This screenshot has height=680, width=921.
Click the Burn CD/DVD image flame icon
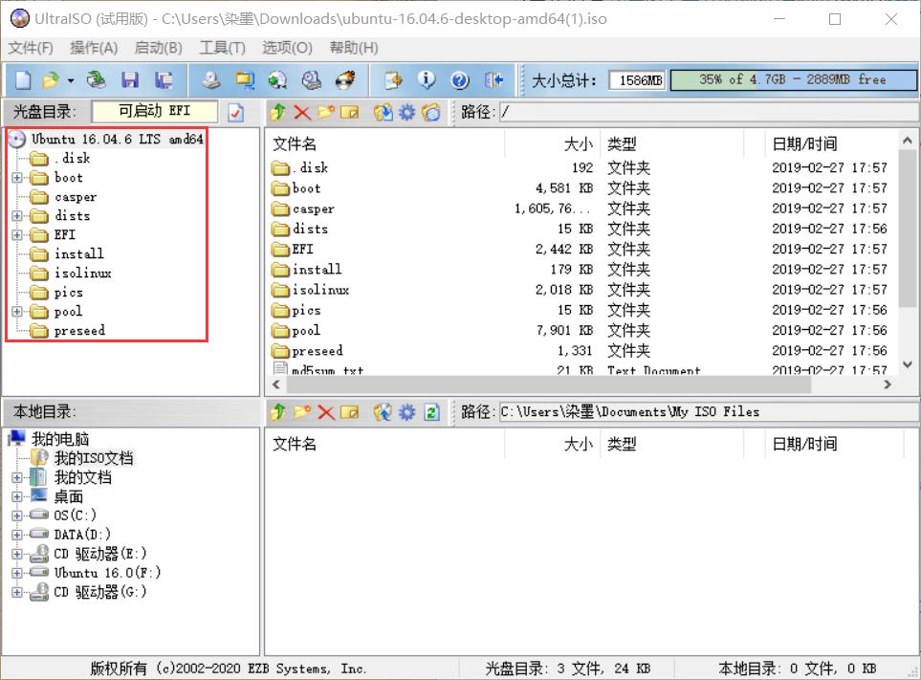coord(345,80)
